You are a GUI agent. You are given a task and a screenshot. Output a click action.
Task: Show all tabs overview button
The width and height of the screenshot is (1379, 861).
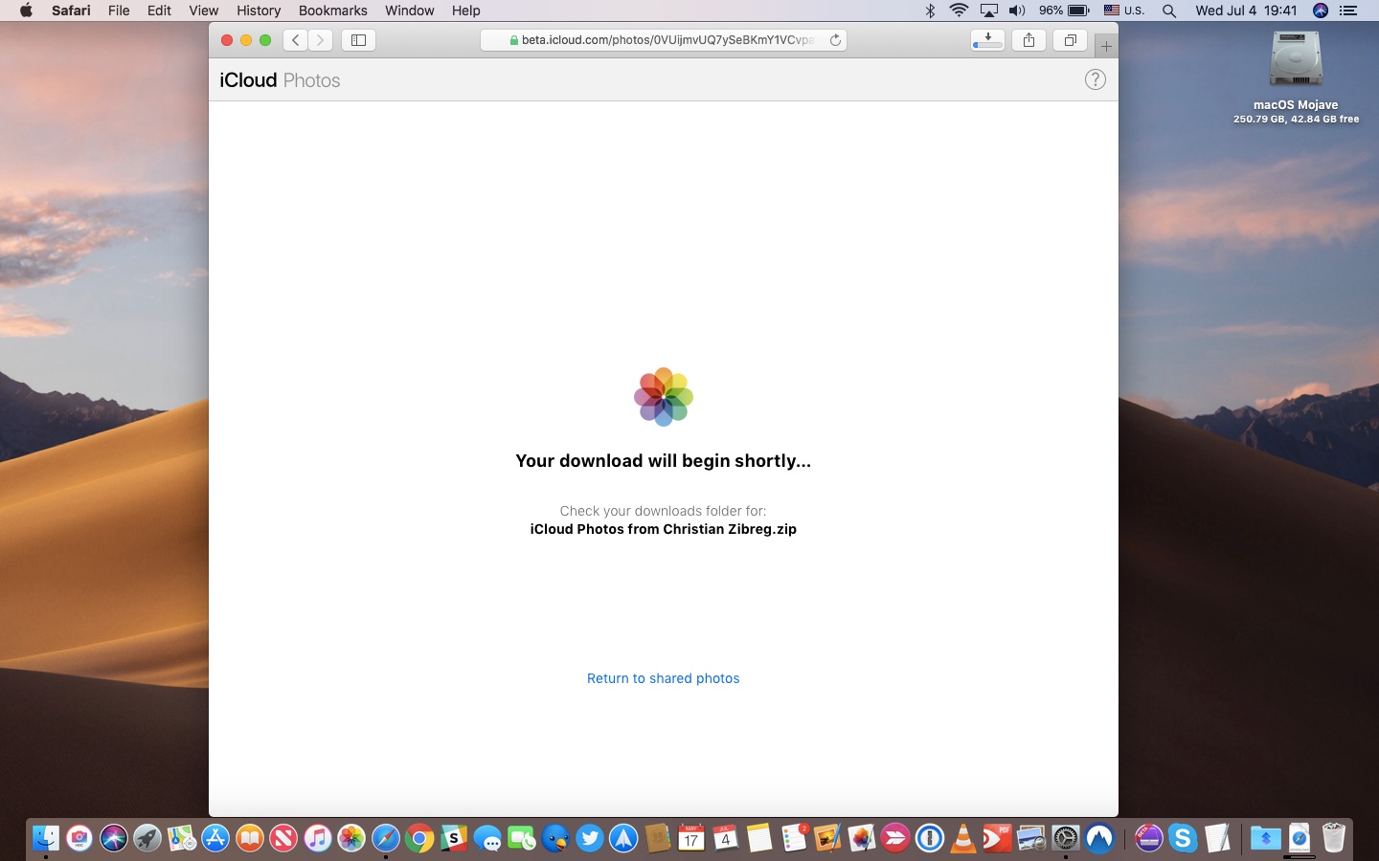tap(1070, 40)
